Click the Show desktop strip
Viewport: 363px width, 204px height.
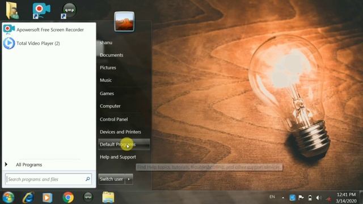[361, 197]
